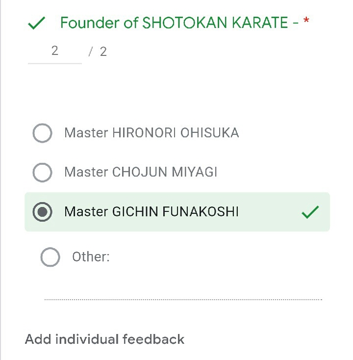Click blank space in the green highlighted answer row
Screen dimensions: 353x360
pyautogui.click(x=270, y=212)
